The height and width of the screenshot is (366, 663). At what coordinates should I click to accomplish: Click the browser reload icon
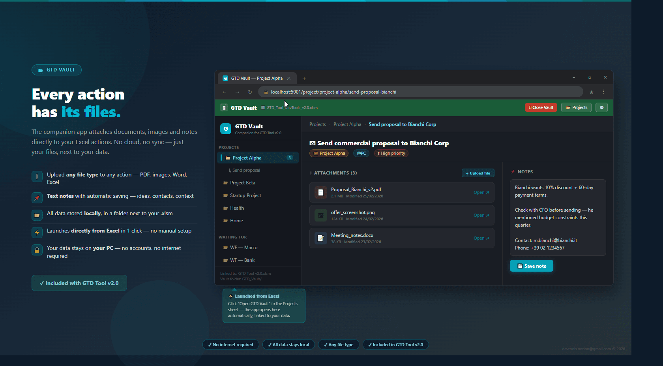coord(250,92)
